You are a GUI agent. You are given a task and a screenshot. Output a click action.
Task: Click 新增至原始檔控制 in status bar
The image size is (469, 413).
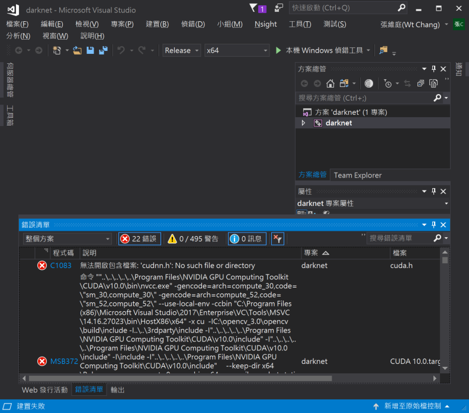tap(412, 406)
